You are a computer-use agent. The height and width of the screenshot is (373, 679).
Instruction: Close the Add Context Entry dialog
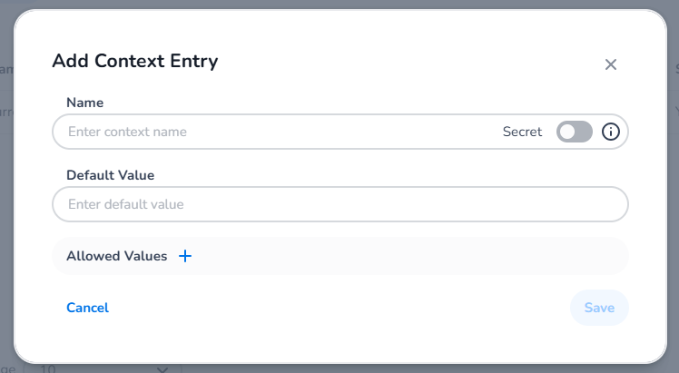point(611,65)
